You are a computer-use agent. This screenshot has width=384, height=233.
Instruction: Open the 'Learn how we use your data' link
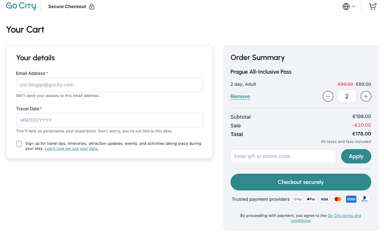pos(72,149)
